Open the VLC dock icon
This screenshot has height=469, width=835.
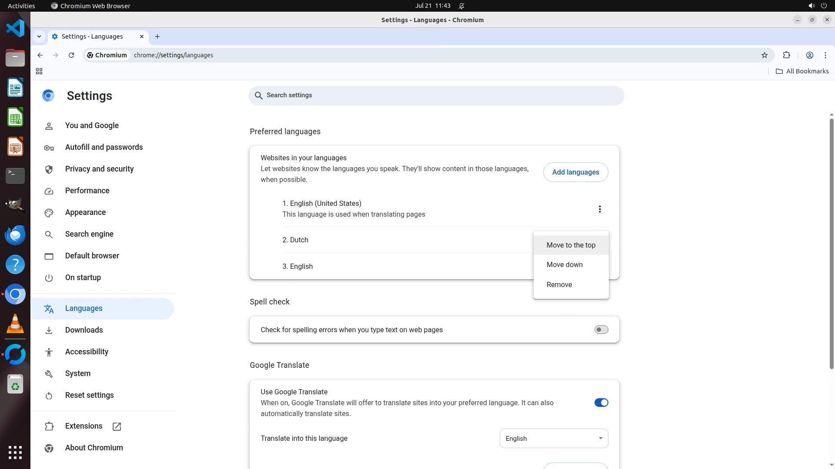pos(15,324)
